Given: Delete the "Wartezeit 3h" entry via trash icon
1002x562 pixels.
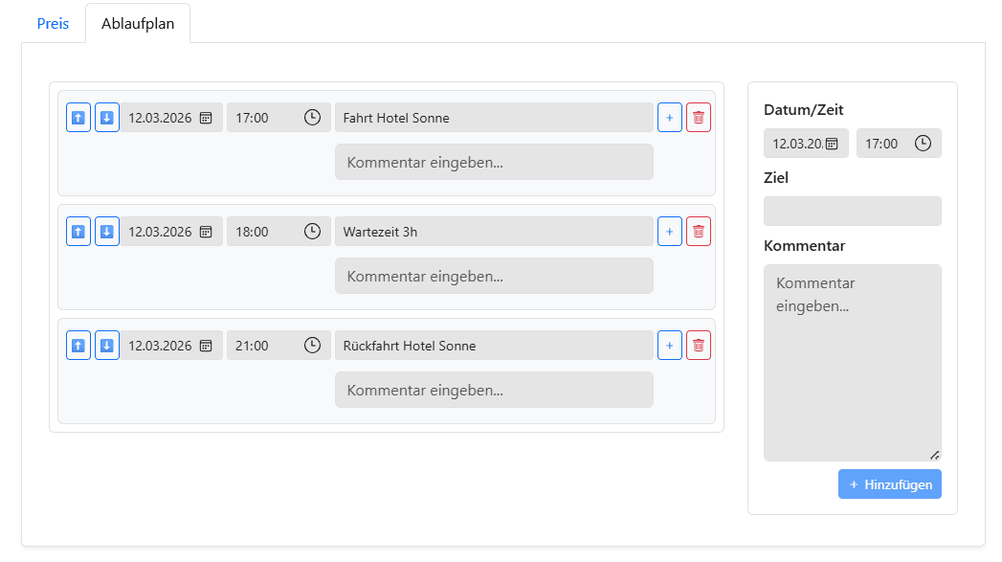Looking at the screenshot, I should (698, 231).
